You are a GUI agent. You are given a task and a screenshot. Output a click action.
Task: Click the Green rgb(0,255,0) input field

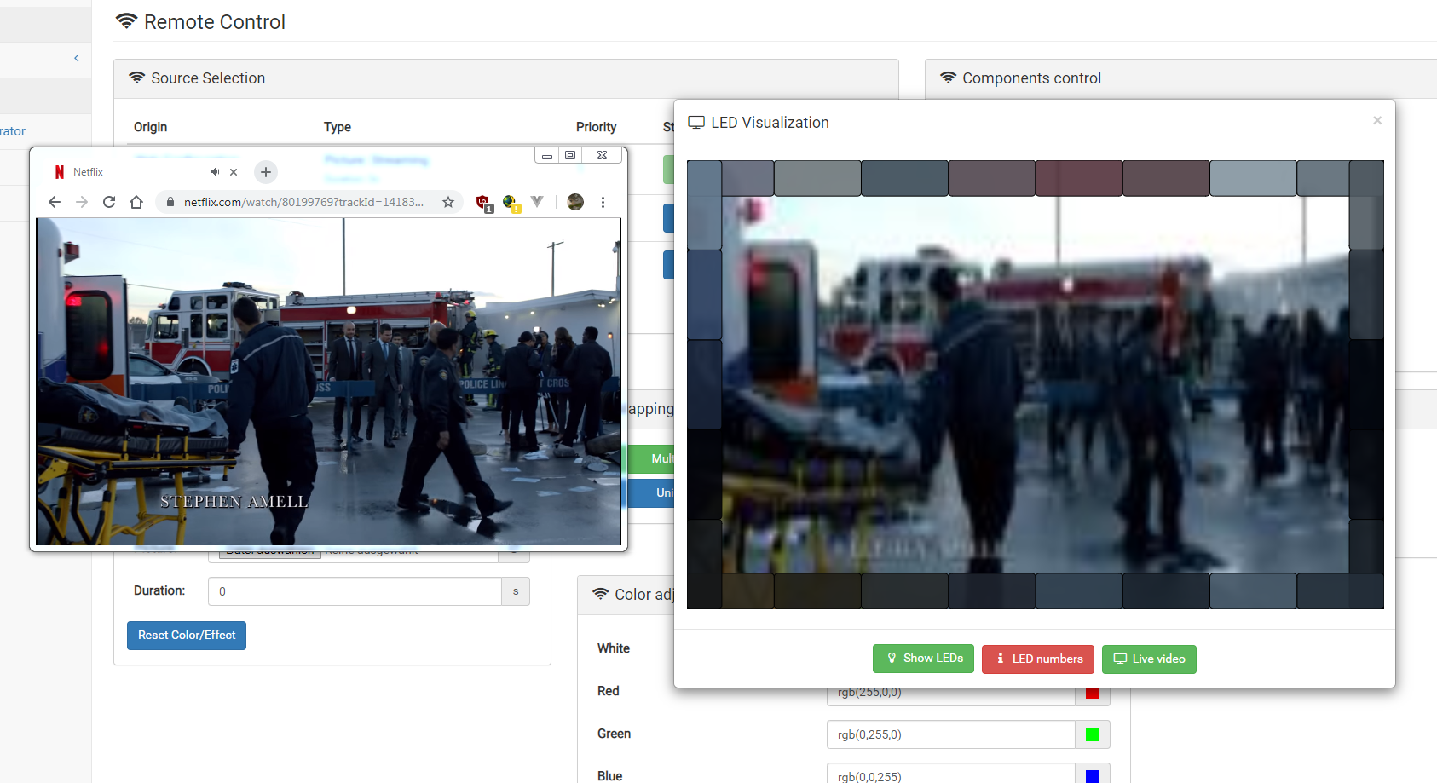click(950, 734)
